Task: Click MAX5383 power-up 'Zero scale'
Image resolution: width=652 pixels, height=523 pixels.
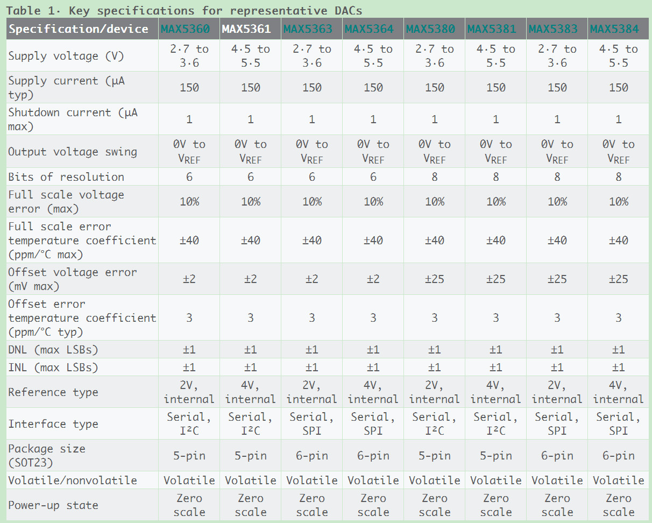Action: pyautogui.click(x=557, y=505)
